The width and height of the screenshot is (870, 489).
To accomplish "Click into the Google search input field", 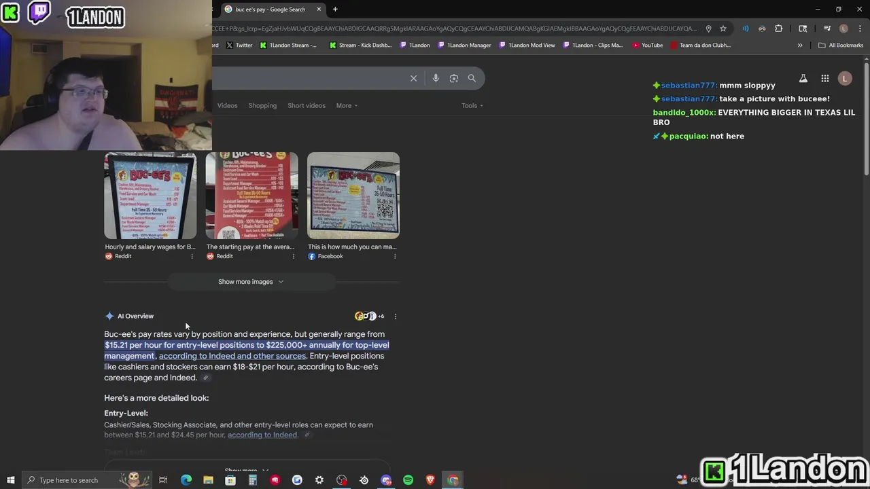I will tap(309, 78).
